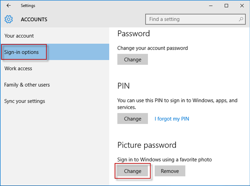
Task: Change the picture password
Action: click(132, 171)
